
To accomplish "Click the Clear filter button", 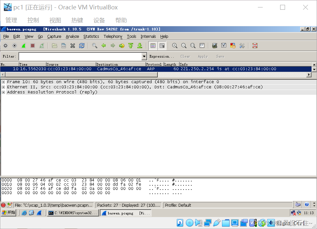I will coord(185,56).
